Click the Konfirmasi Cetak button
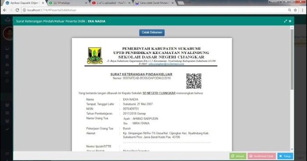 [261, 156]
